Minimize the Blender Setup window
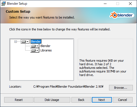 [x=105, y=4]
